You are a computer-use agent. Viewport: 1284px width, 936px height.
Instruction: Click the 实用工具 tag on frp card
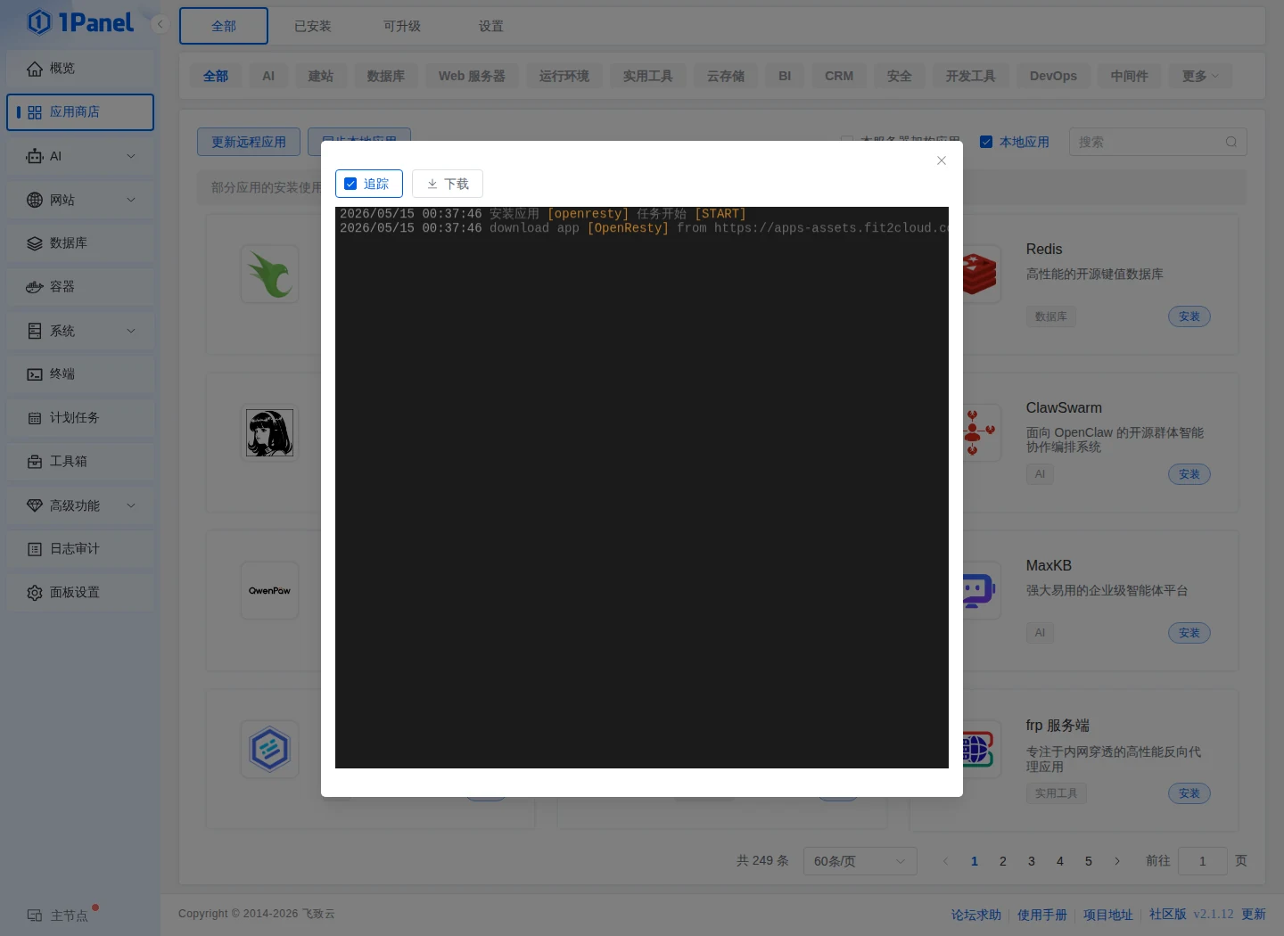(x=1057, y=793)
